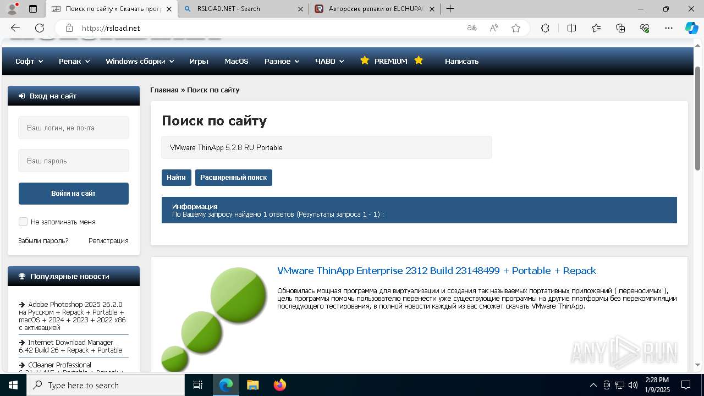704x396 pixels.
Task: Open the Написать menu item
Action: coord(461,61)
